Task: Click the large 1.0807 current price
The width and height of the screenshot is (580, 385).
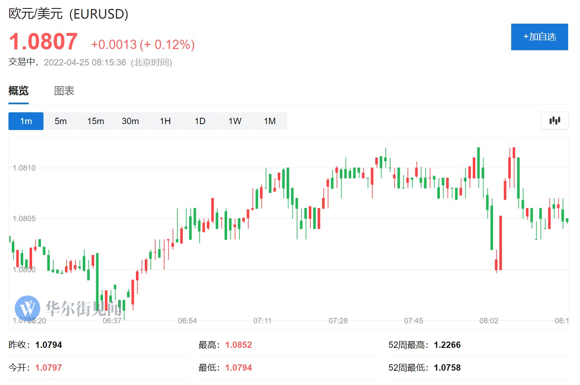Action: point(43,42)
